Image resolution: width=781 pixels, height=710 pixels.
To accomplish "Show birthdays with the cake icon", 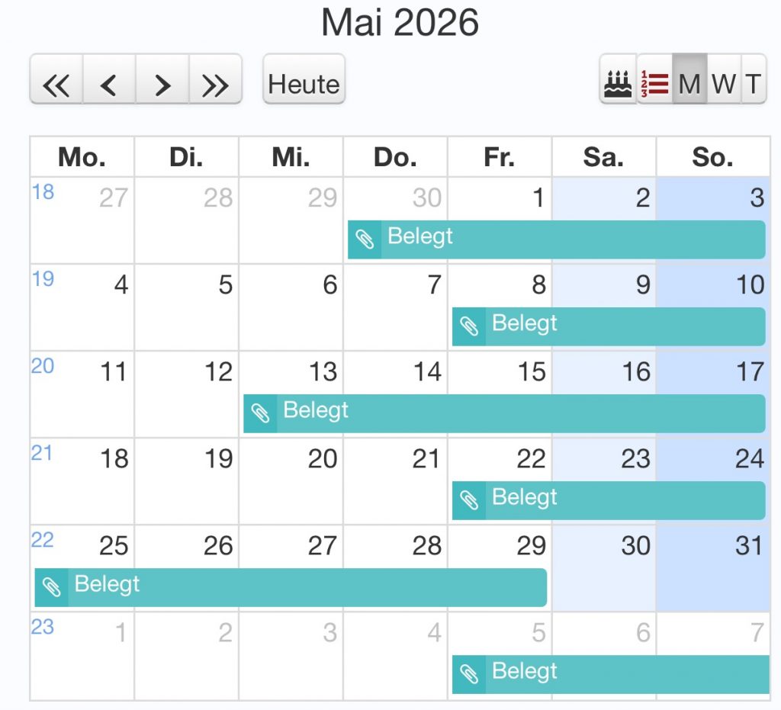I will coord(618,80).
